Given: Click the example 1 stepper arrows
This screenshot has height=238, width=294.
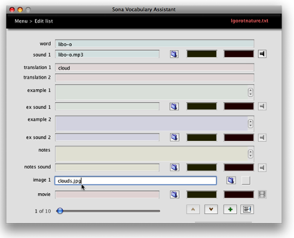Looking at the screenshot, I should (x=250, y=92).
